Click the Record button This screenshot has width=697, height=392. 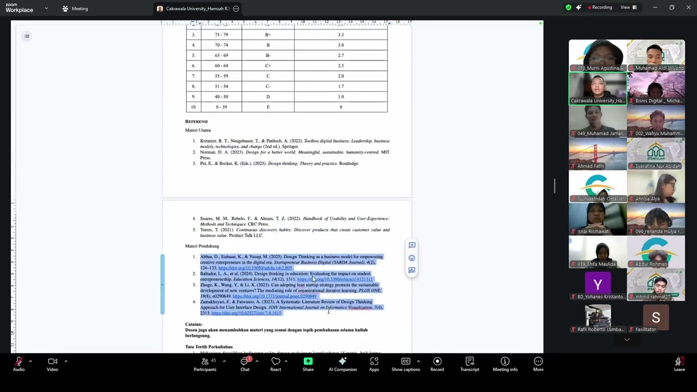(437, 364)
